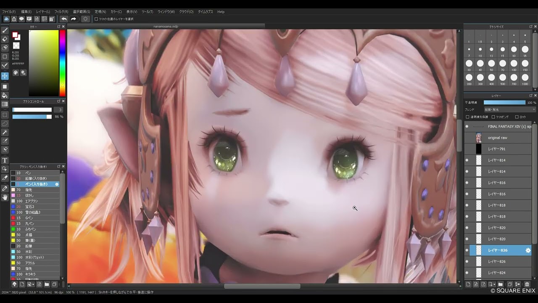Image resolution: width=538 pixels, height=303 pixels.
Task: Select the Gradient tool
Action: point(5,104)
